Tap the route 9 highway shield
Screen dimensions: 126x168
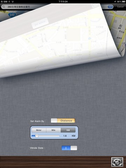(12, 15)
